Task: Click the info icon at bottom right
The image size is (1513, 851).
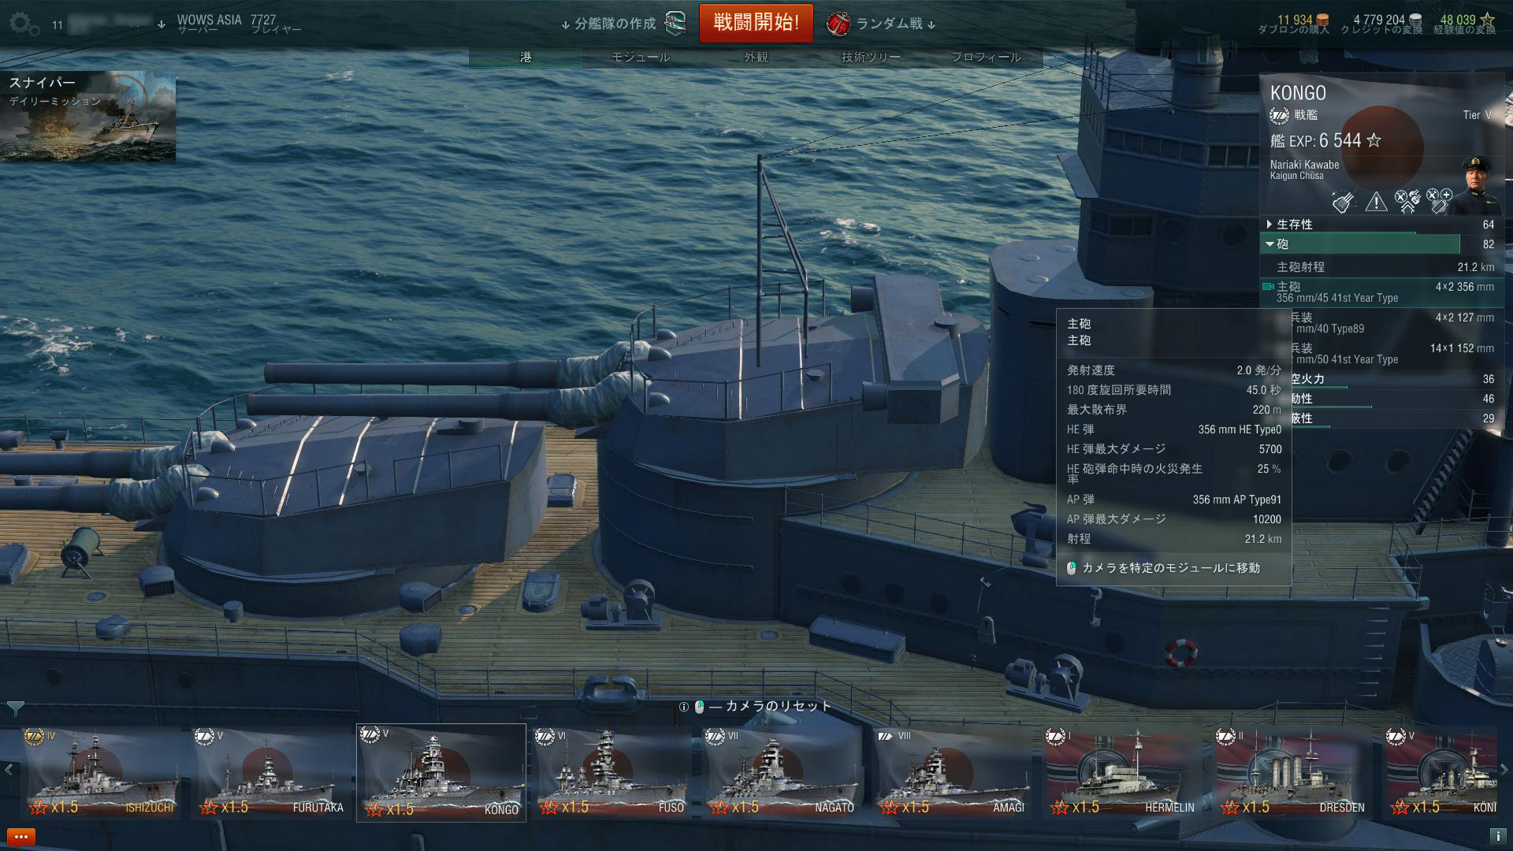Action: pyautogui.click(x=1496, y=837)
